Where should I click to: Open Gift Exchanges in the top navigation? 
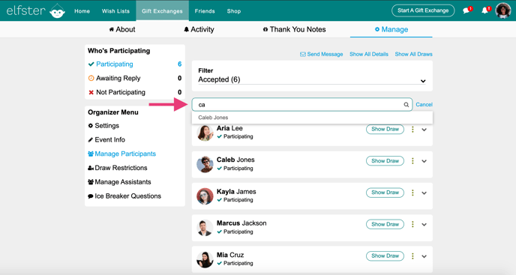coord(162,10)
